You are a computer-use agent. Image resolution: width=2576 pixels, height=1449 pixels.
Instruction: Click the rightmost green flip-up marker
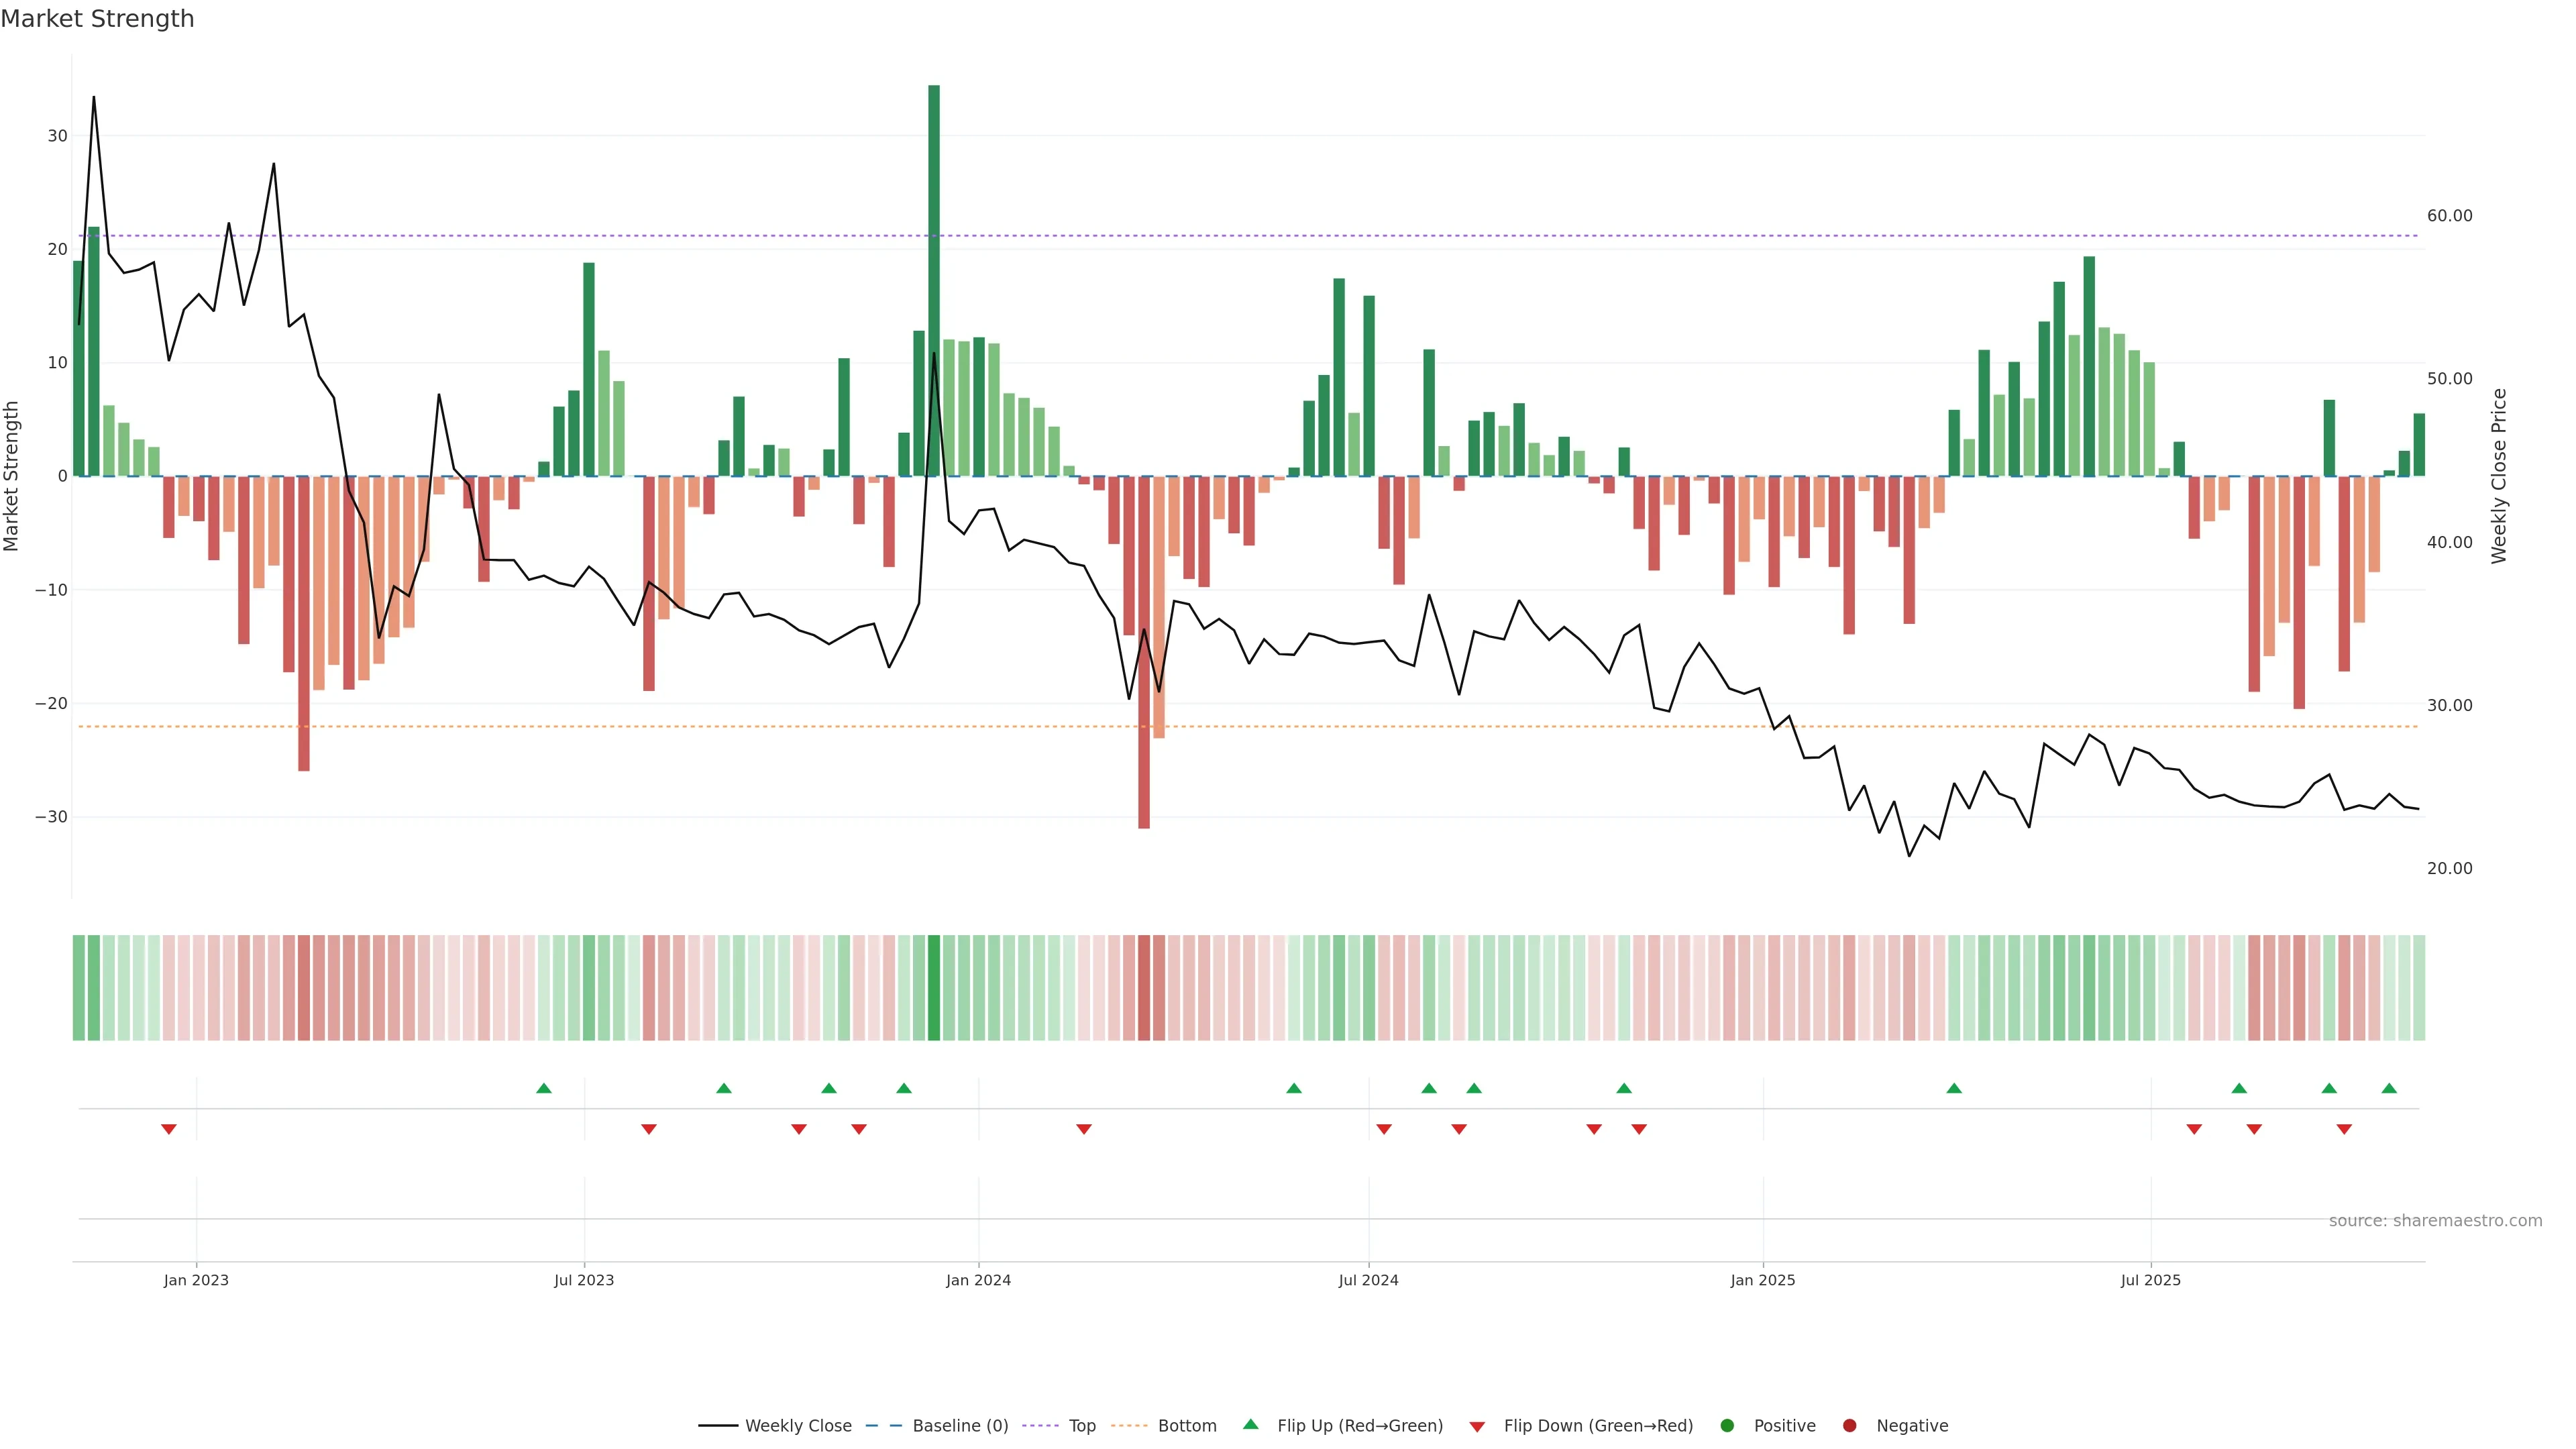(2389, 1088)
